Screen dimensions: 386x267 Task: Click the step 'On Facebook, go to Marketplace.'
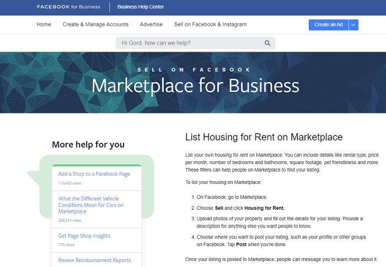(232, 197)
